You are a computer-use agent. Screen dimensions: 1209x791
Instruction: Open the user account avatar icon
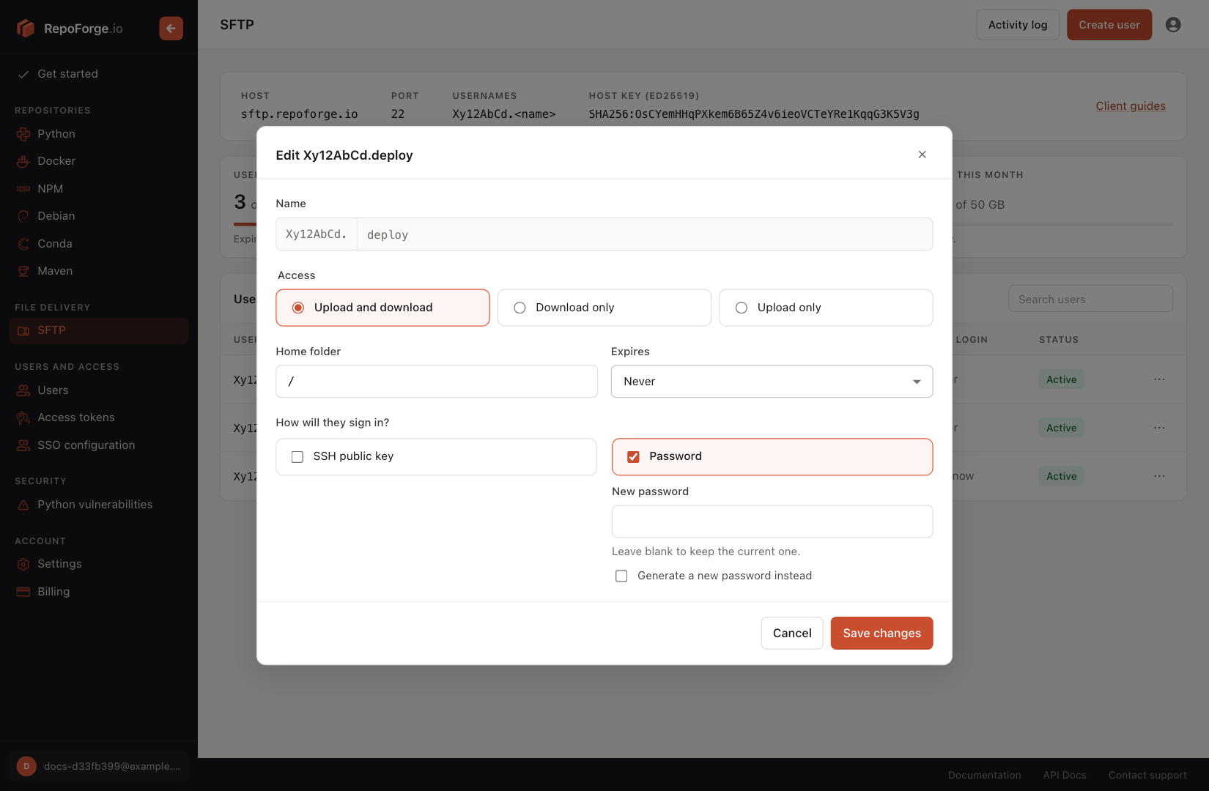coord(1173,25)
